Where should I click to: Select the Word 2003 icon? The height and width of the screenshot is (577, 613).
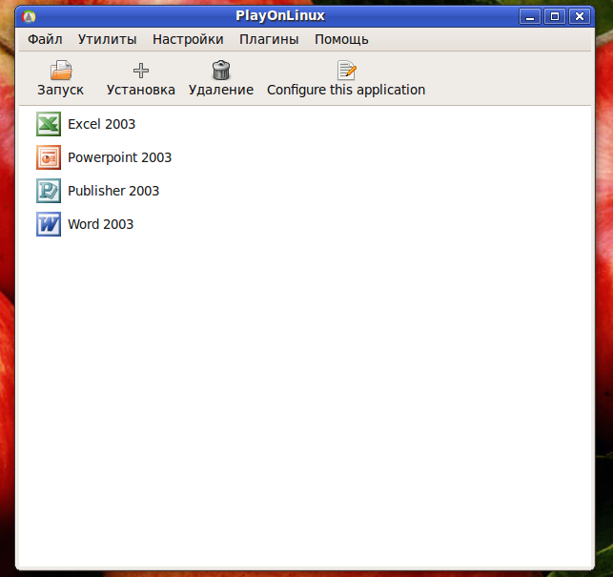pyautogui.click(x=48, y=224)
